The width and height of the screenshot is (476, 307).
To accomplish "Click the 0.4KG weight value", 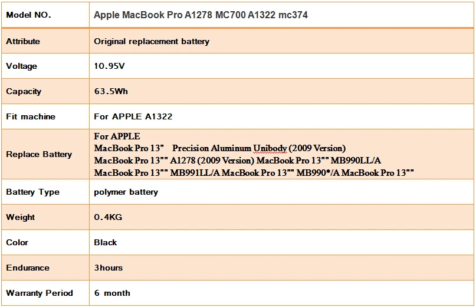I will click(108, 217).
